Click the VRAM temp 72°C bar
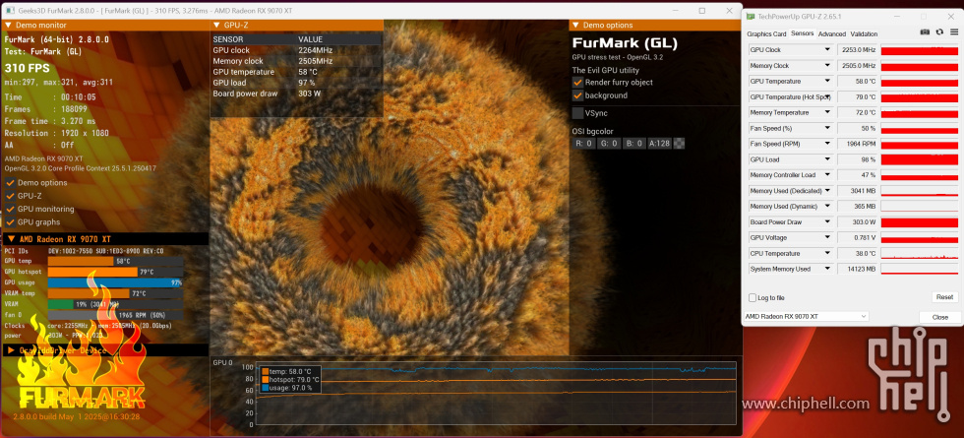This screenshot has width=964, height=438. 116,293
